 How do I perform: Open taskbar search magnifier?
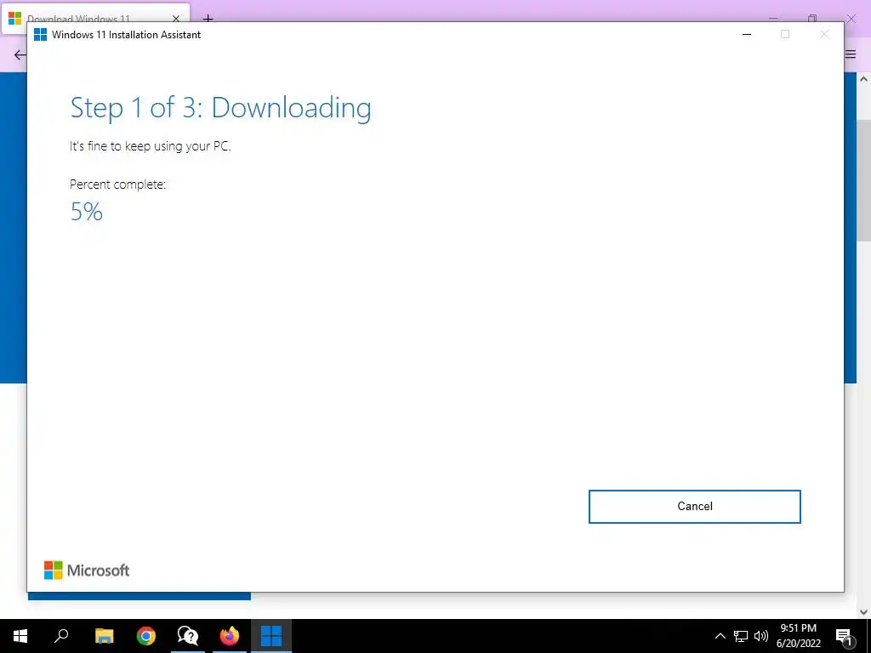click(x=61, y=636)
